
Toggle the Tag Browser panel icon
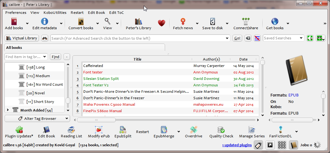click(258, 145)
